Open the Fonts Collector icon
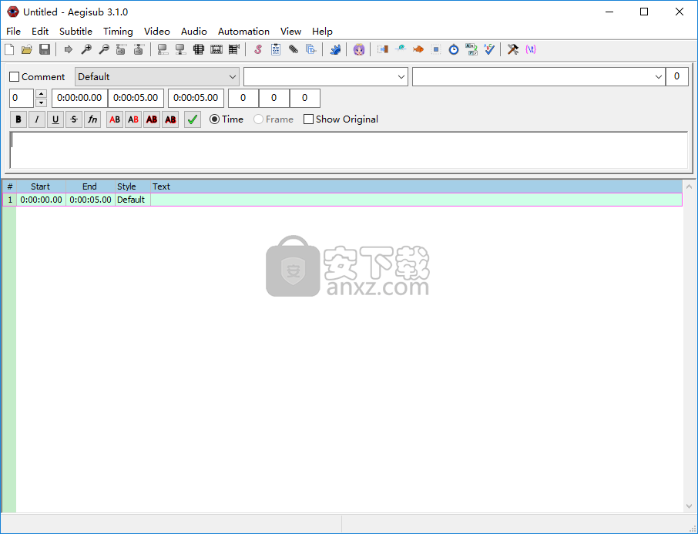The image size is (698, 534). 311,49
